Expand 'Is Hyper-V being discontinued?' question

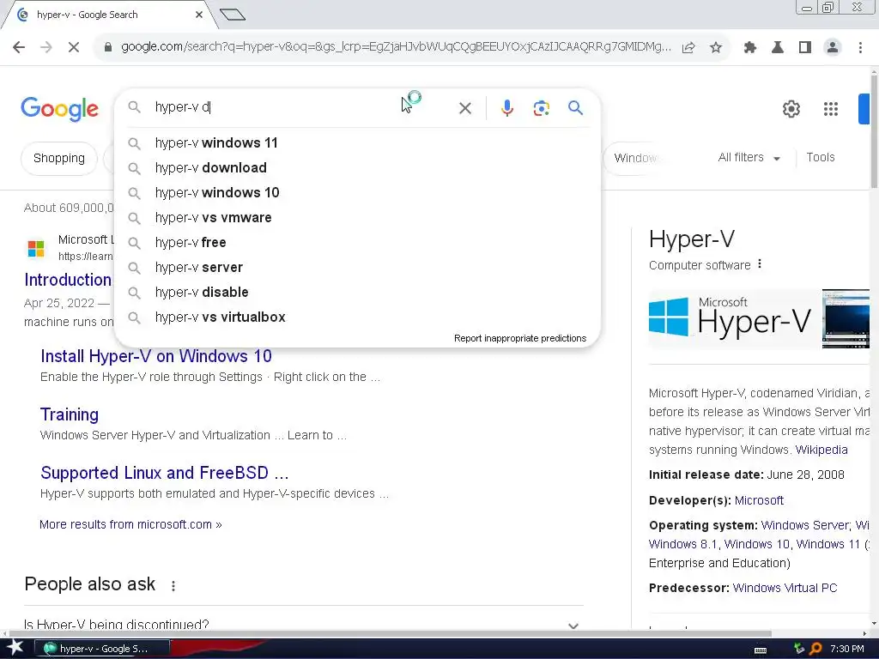(304, 625)
